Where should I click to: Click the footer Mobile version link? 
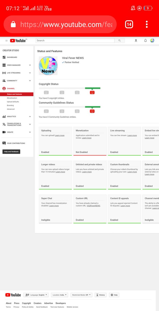tap(72, 307)
